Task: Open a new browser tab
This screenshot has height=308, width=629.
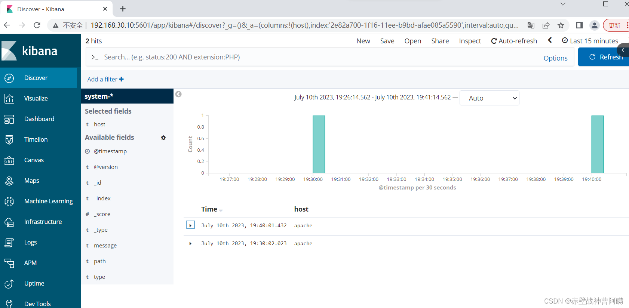Action: [x=123, y=9]
